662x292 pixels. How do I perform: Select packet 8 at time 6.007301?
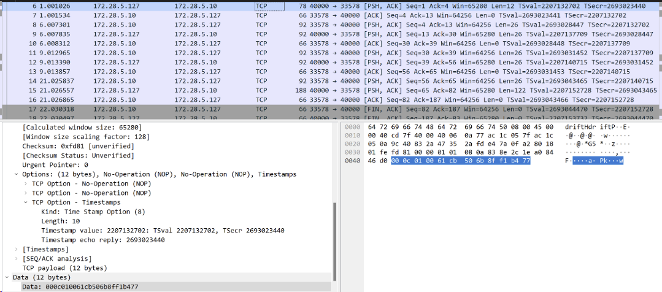tap(331, 25)
